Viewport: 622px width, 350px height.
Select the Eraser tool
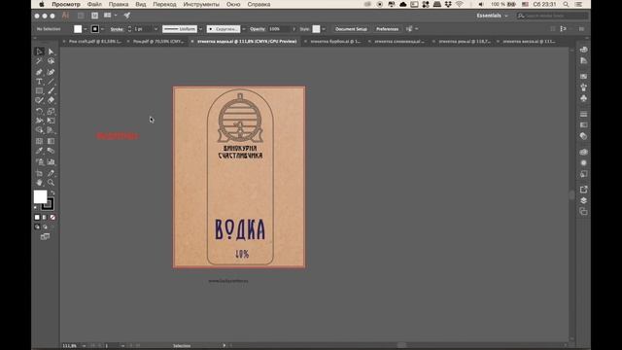tap(51, 101)
